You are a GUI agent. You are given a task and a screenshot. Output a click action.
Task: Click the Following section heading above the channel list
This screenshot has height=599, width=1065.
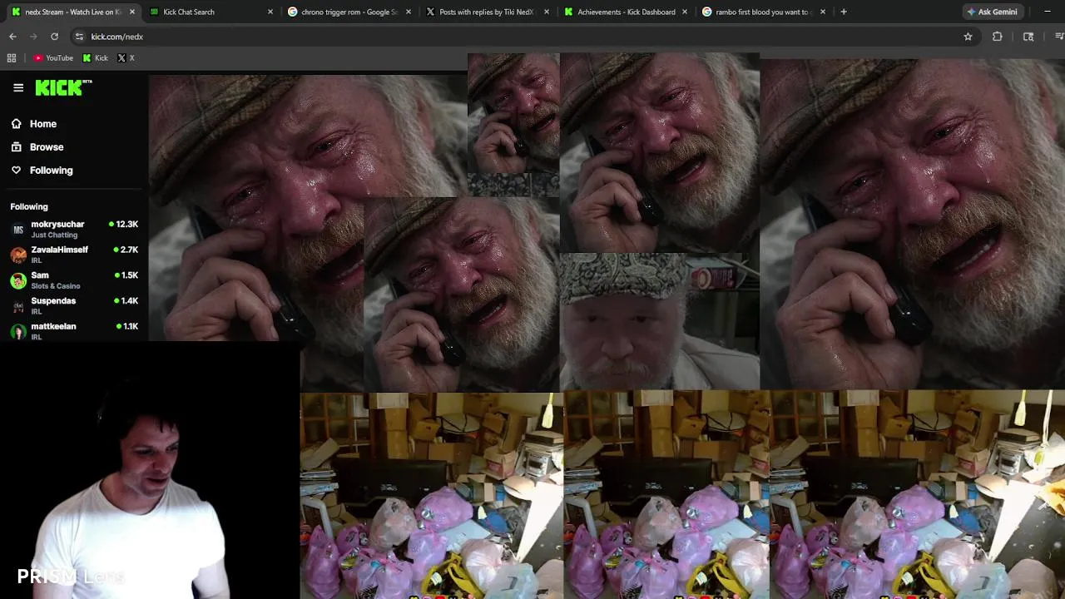click(29, 206)
